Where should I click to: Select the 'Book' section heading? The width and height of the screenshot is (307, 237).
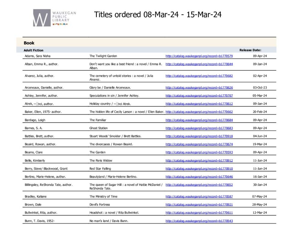[x=29, y=43]
